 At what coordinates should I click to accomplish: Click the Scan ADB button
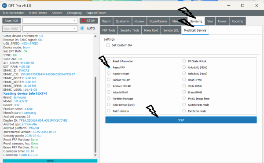coord(11,21)
